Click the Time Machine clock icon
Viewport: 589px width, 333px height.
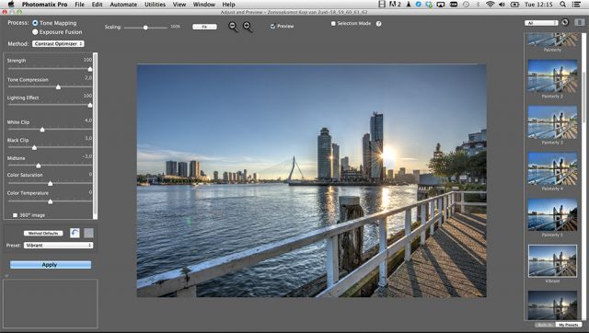tap(466, 4)
